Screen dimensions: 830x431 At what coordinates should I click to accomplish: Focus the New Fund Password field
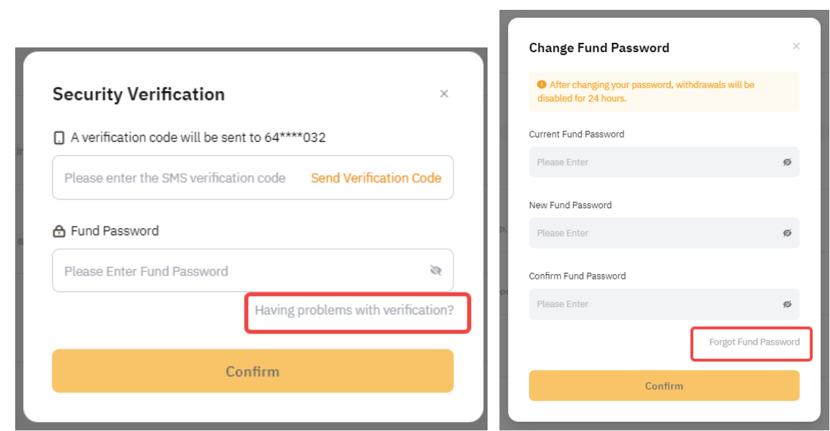pyautogui.click(x=653, y=233)
